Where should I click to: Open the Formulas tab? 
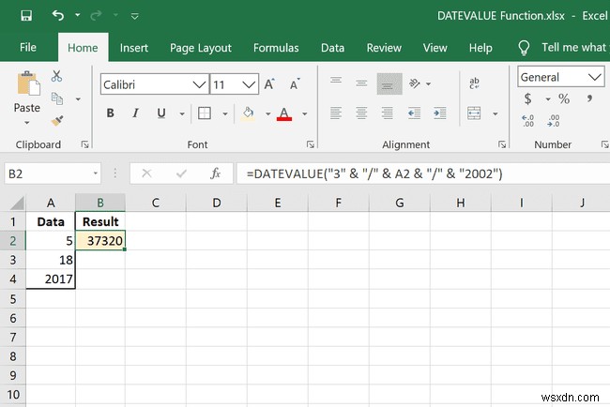click(x=276, y=48)
